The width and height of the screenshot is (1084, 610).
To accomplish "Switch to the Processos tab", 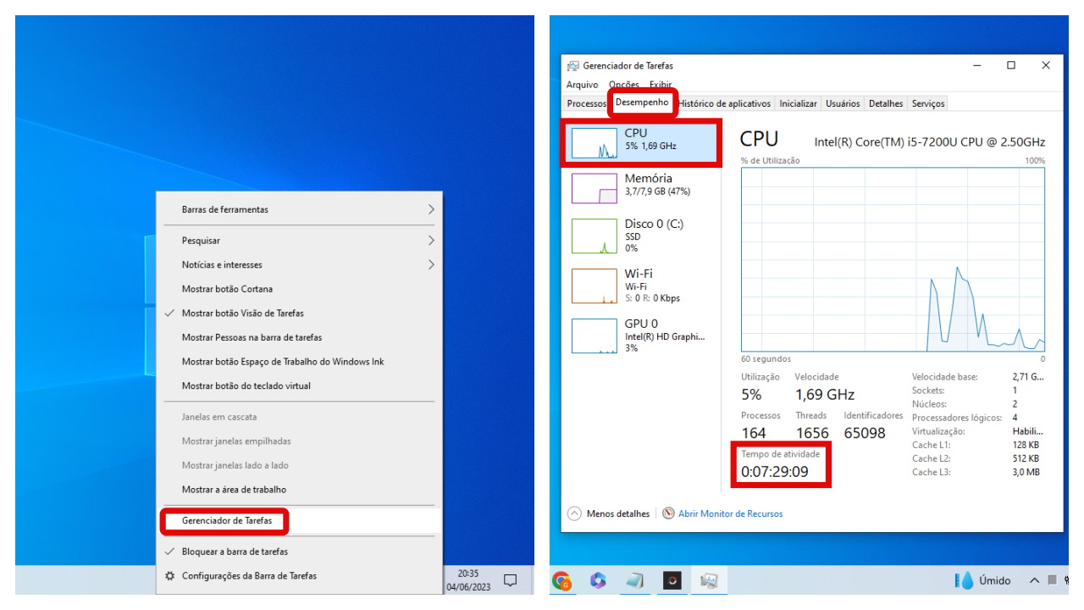I will (586, 103).
